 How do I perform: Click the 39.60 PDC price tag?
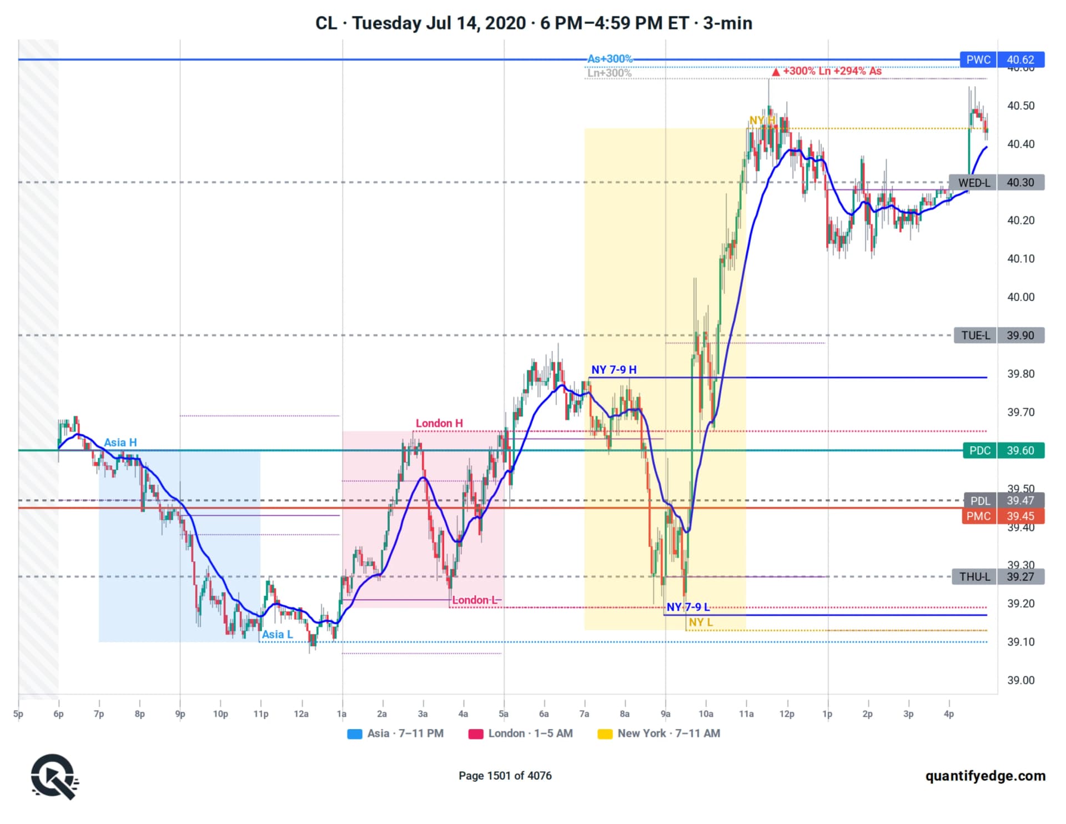tap(1020, 450)
